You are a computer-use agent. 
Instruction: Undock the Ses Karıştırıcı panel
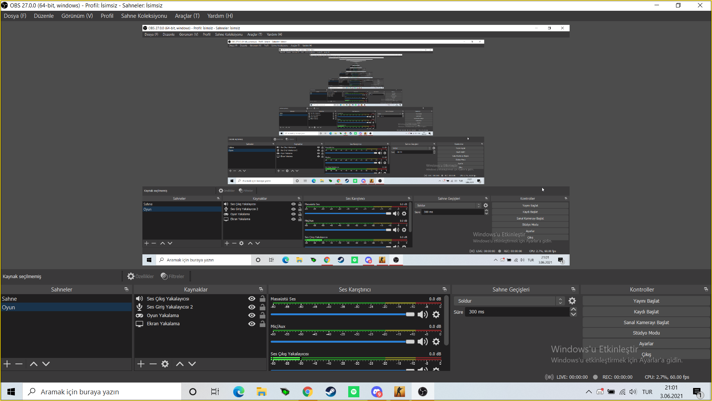point(444,290)
